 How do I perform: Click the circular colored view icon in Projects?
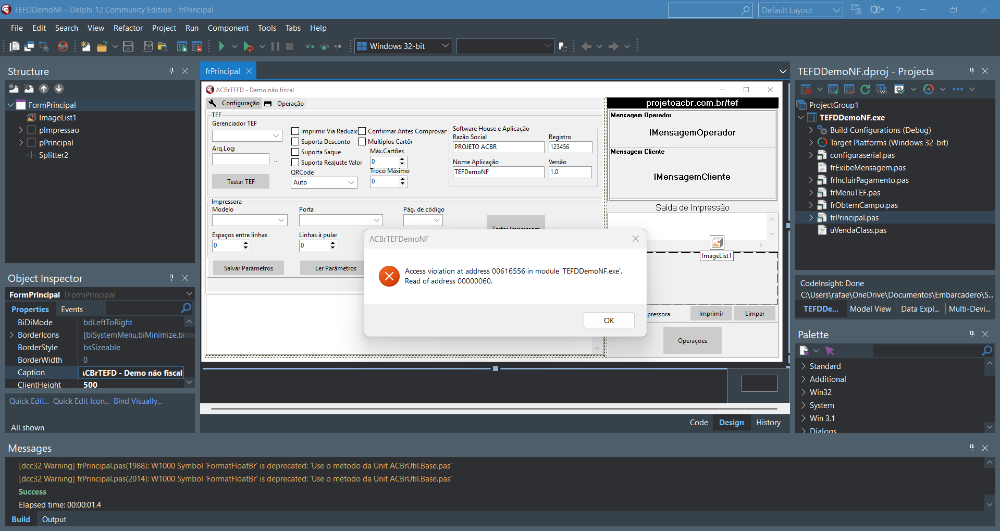tap(929, 89)
